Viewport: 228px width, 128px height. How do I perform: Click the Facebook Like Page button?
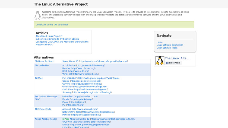click(173, 63)
